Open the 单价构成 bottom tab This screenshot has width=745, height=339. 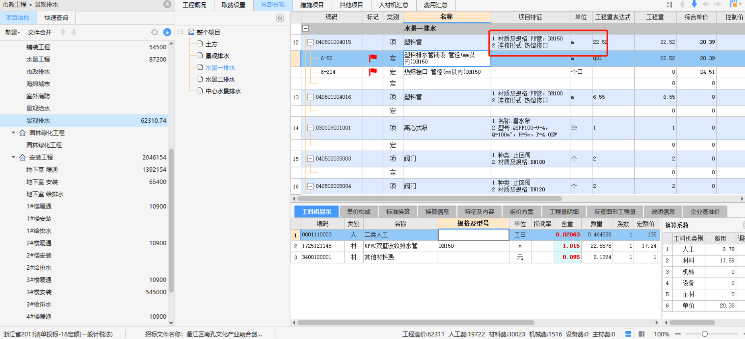click(359, 212)
